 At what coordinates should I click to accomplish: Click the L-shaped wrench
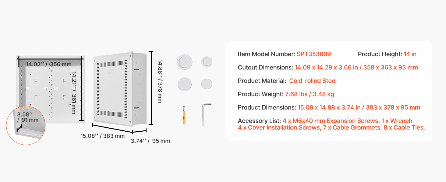[x=205, y=113]
